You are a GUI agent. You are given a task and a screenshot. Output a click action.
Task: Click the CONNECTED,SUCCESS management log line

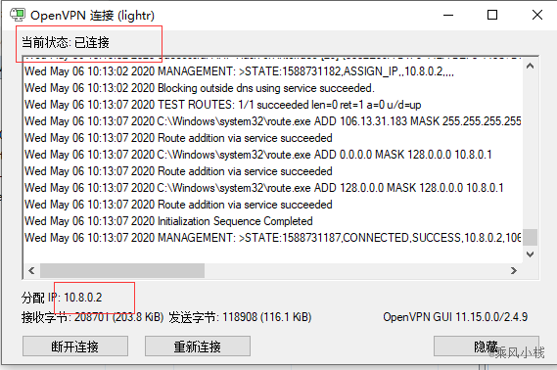(272, 238)
